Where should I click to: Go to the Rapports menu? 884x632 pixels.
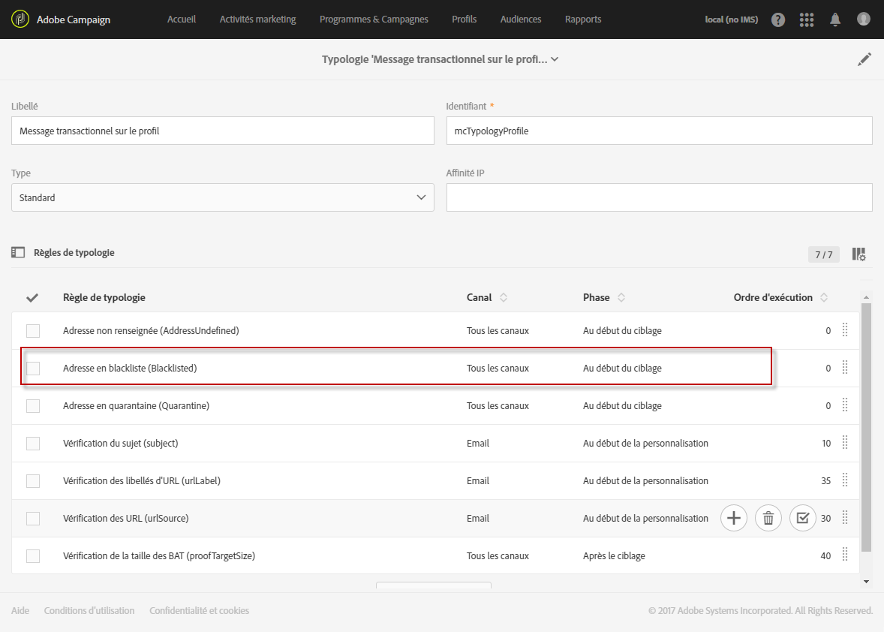(583, 20)
